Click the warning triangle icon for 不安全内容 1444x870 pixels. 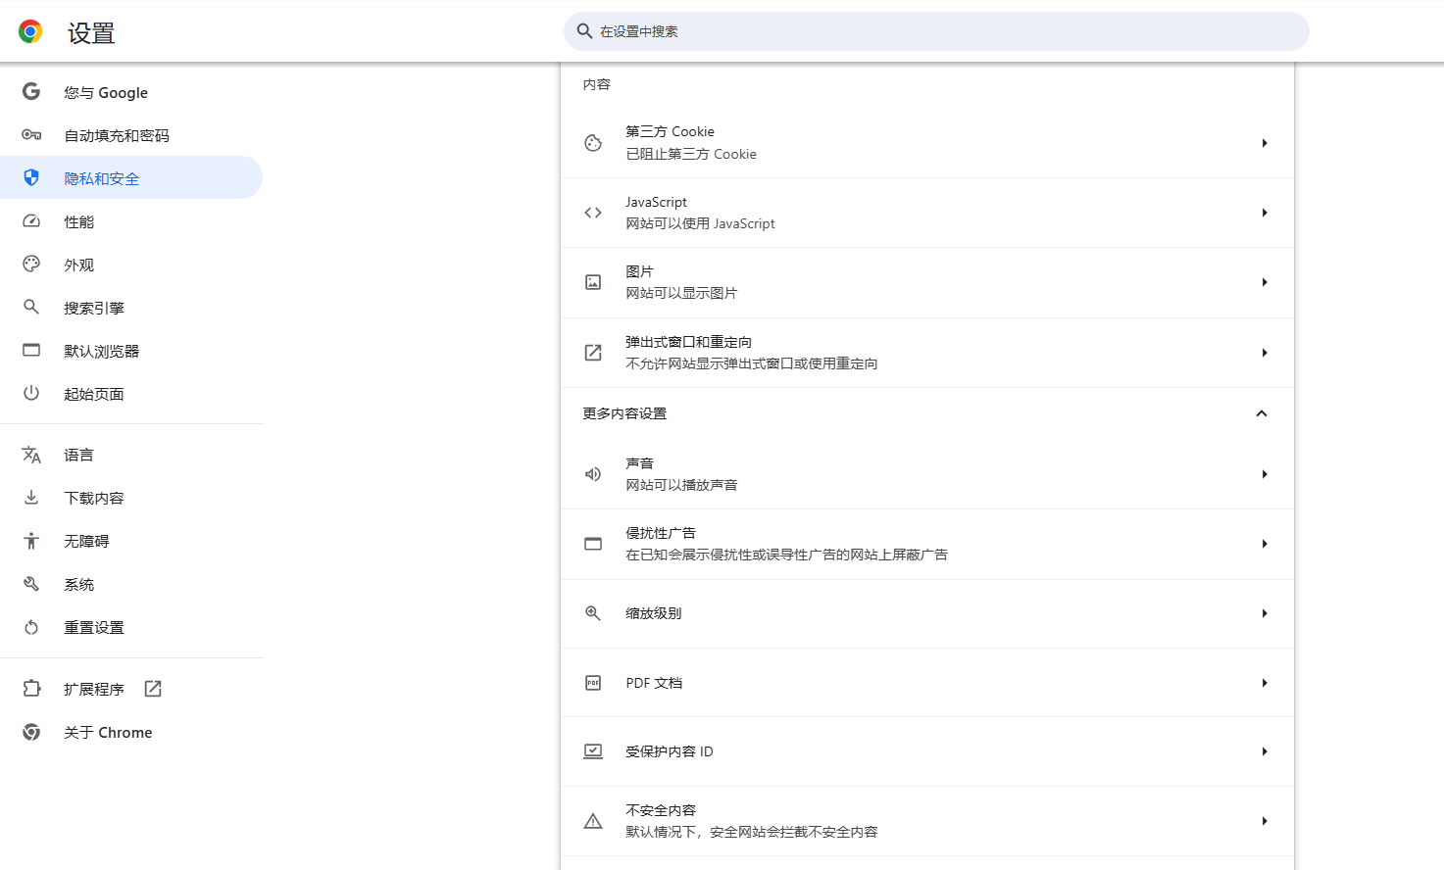pyautogui.click(x=593, y=821)
